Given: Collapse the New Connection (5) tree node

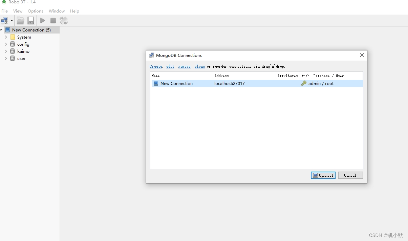Looking at the screenshot, I should click(x=1, y=30).
